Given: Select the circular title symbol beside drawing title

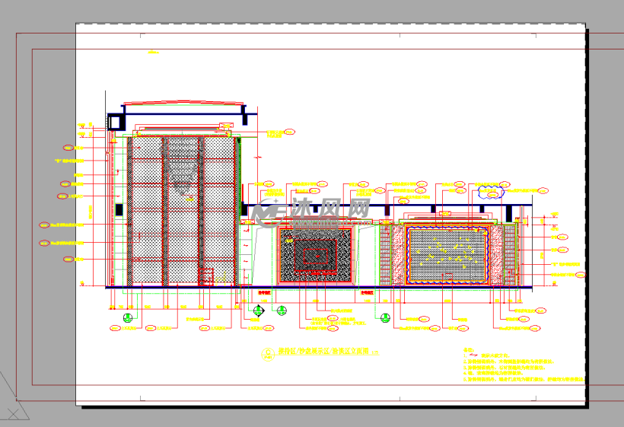Looking at the screenshot, I should [268, 352].
